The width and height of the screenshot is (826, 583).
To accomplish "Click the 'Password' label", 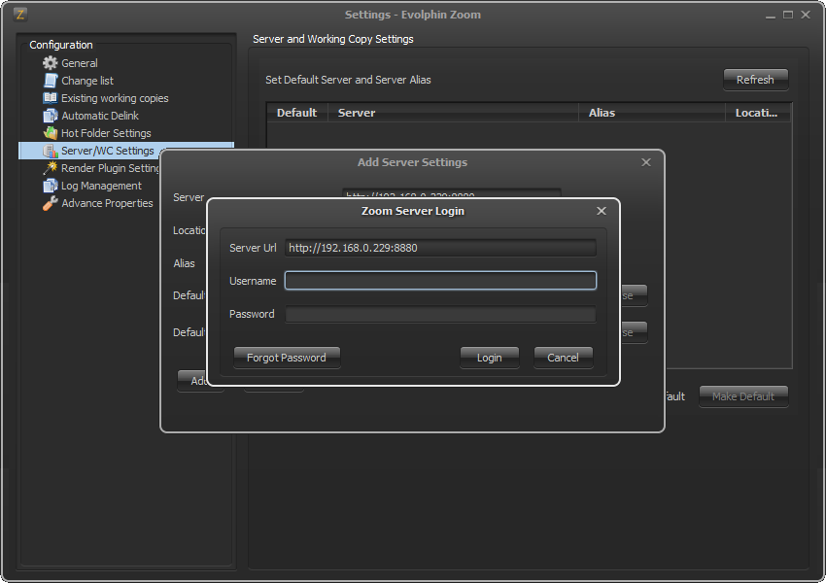I will point(252,315).
